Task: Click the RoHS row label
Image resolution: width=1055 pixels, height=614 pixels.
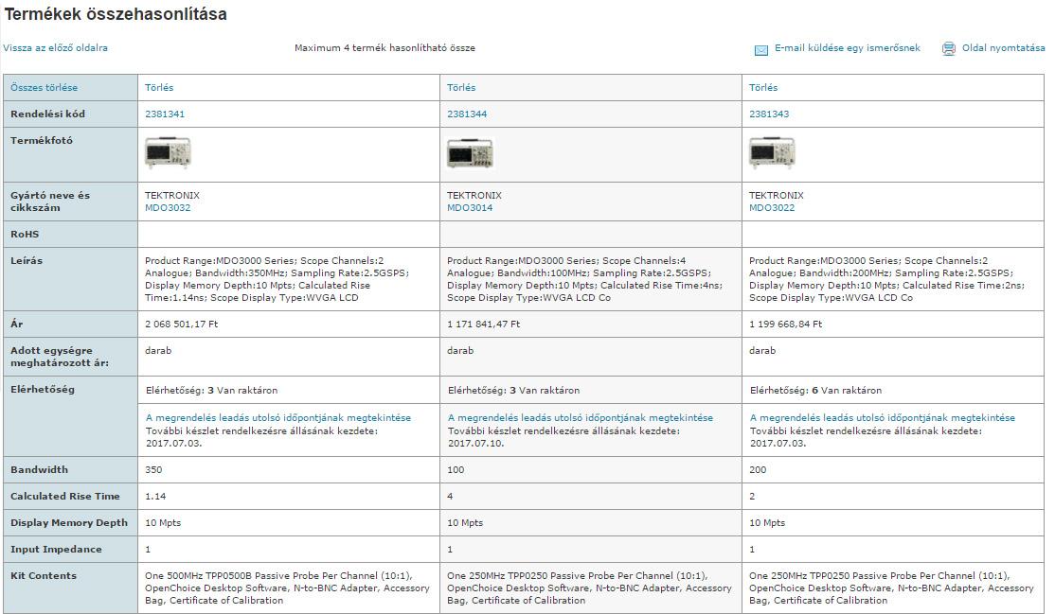Action: pyautogui.click(x=25, y=234)
